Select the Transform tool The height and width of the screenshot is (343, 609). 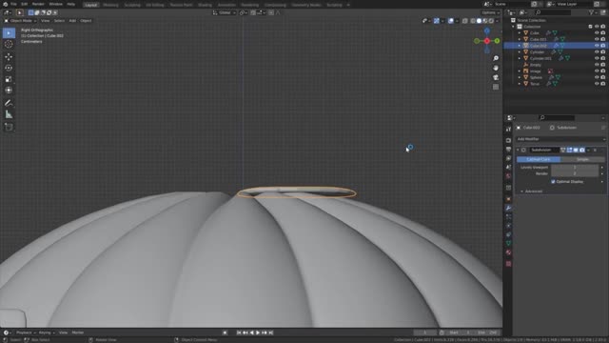[9, 91]
